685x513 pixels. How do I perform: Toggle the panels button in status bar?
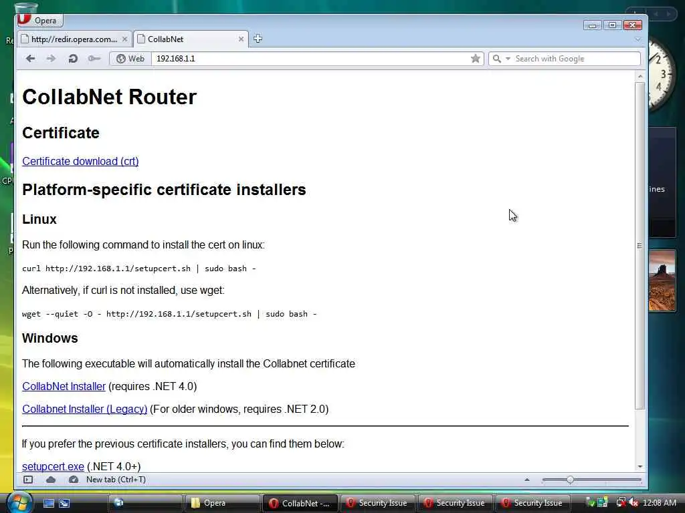(x=28, y=480)
